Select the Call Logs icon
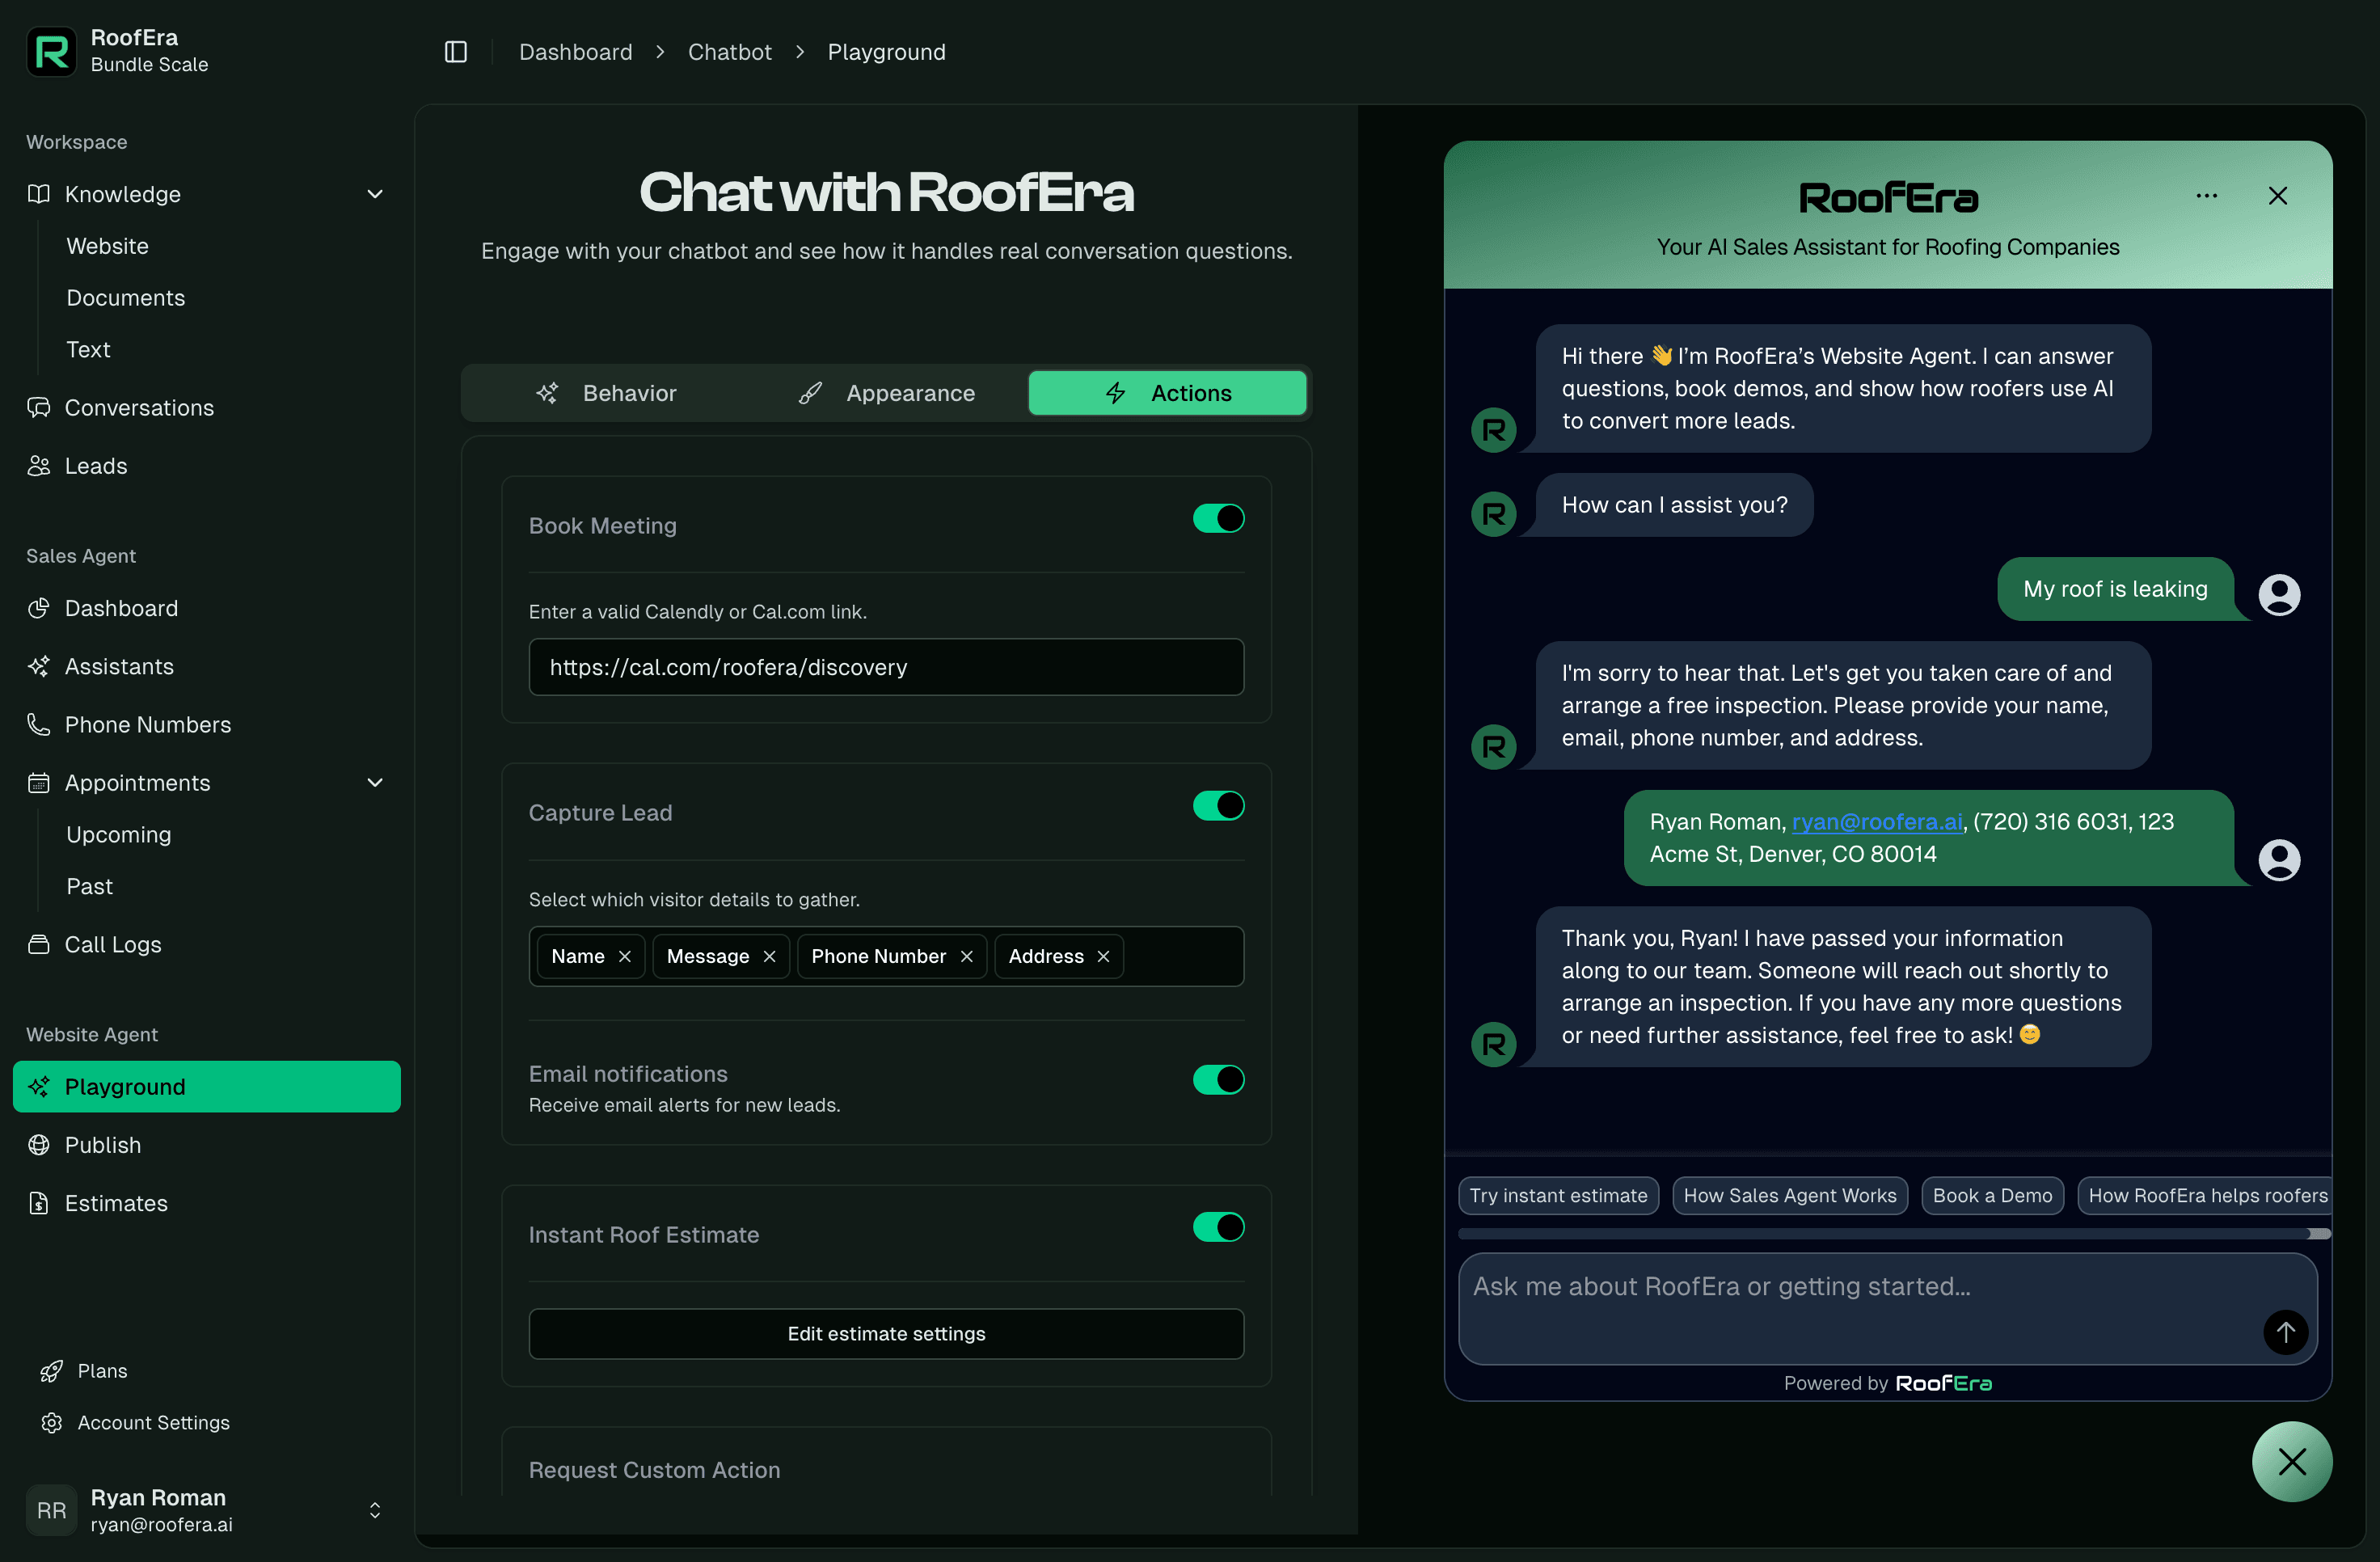The height and width of the screenshot is (1562, 2380). pyautogui.click(x=38, y=943)
